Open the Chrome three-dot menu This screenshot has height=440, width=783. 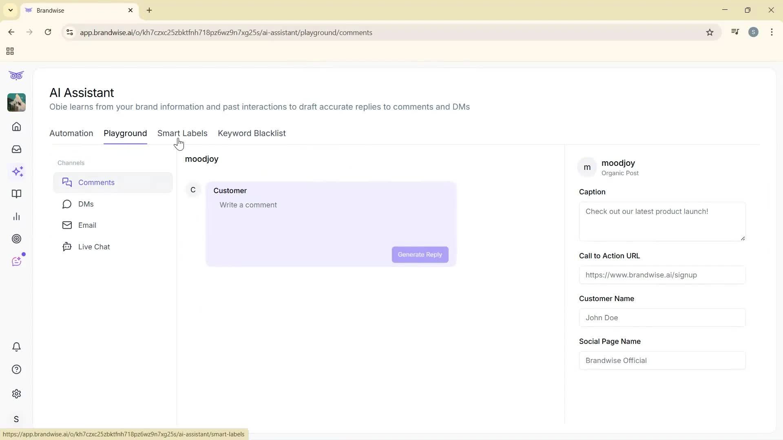pos(772,32)
